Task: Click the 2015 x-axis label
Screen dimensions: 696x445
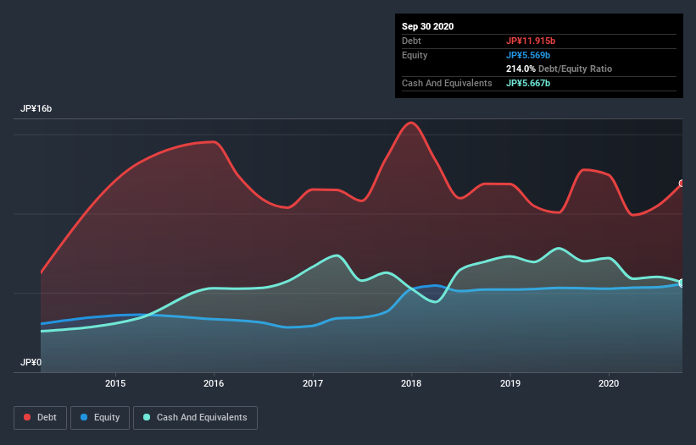Action: tap(115, 383)
